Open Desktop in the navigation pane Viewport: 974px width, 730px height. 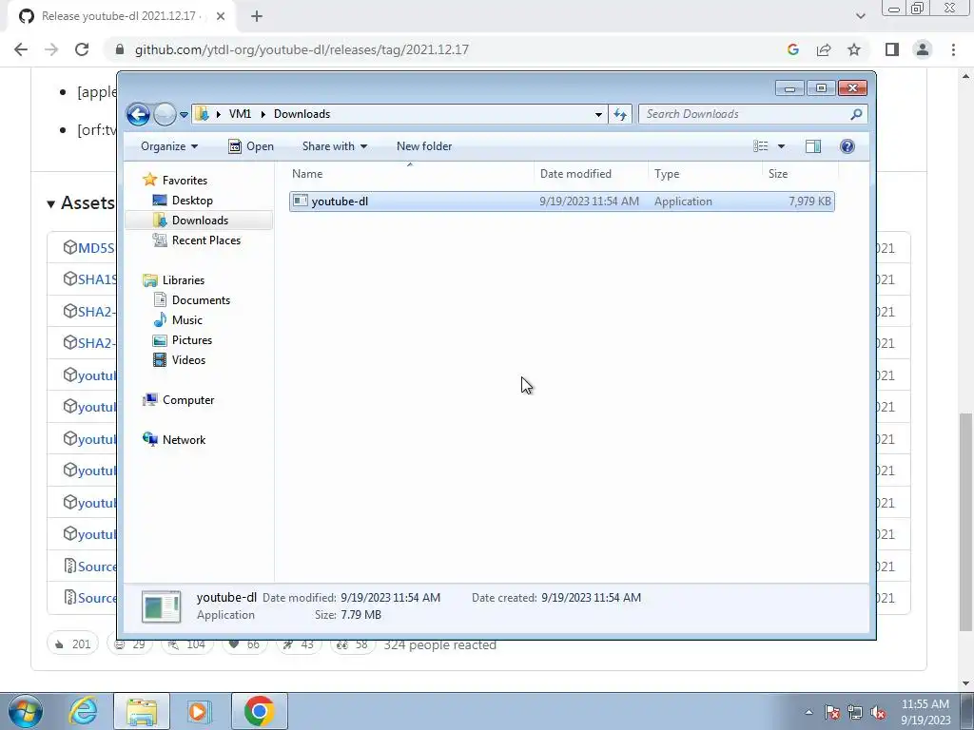tap(192, 201)
